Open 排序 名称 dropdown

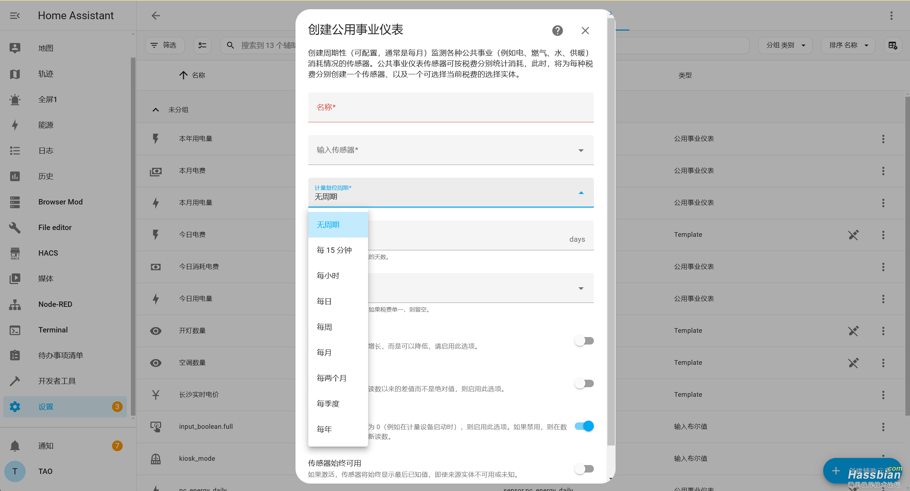(x=848, y=45)
